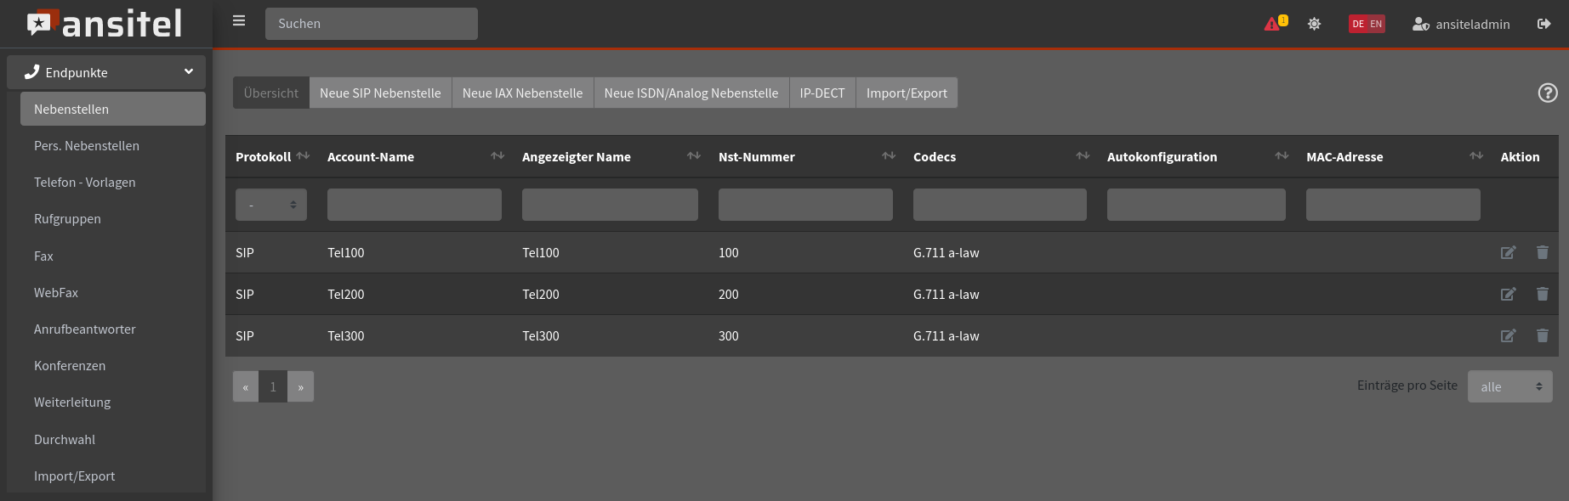Open Rufgruppen in the sidebar
Viewport: 1569px width, 501px height.
[x=67, y=219]
